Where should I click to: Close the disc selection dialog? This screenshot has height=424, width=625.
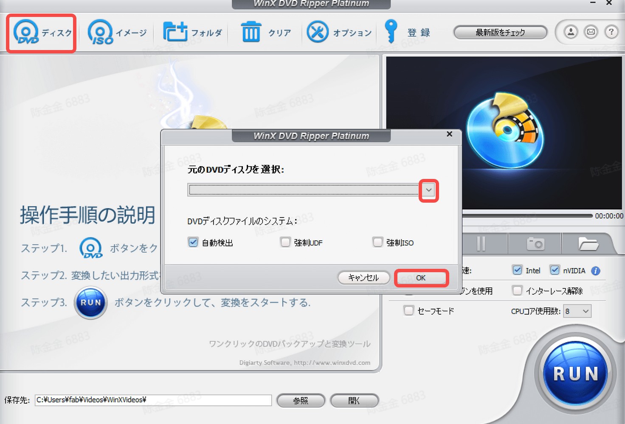(x=449, y=134)
